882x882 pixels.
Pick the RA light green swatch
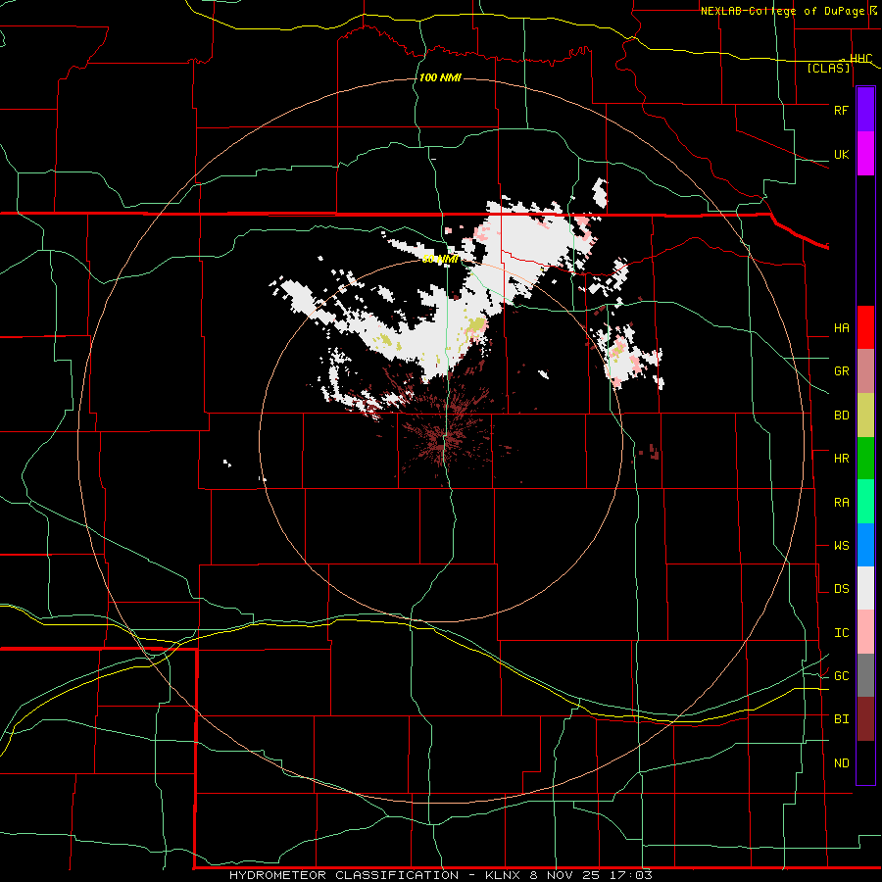pyautogui.click(x=865, y=502)
